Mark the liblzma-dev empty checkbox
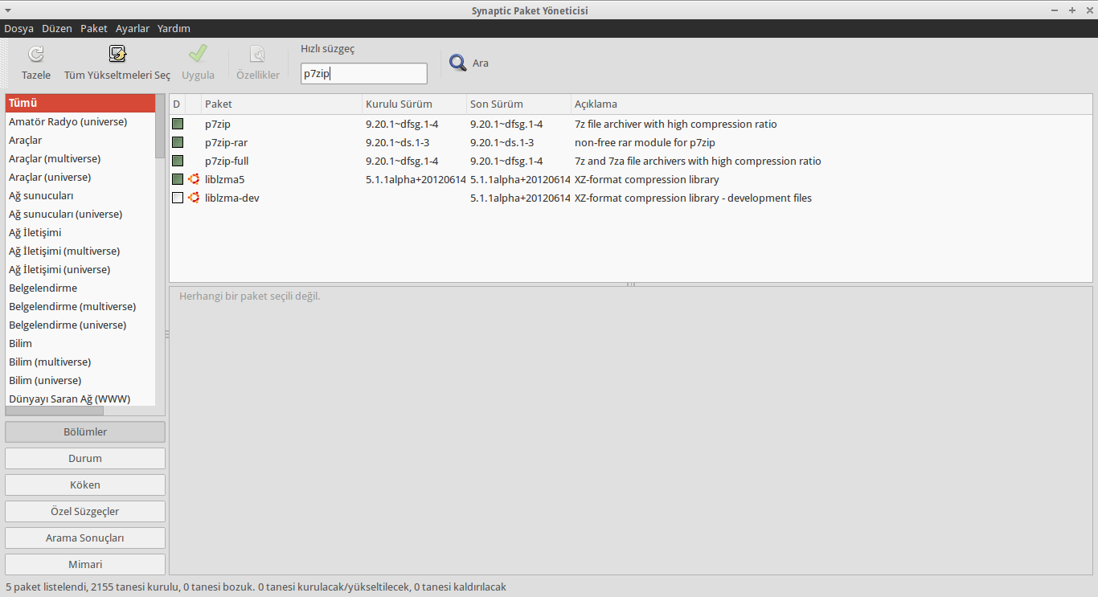Image resolution: width=1098 pixels, height=597 pixels. (x=178, y=198)
